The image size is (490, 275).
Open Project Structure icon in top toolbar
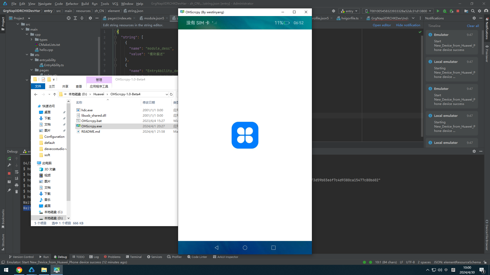(x=466, y=11)
